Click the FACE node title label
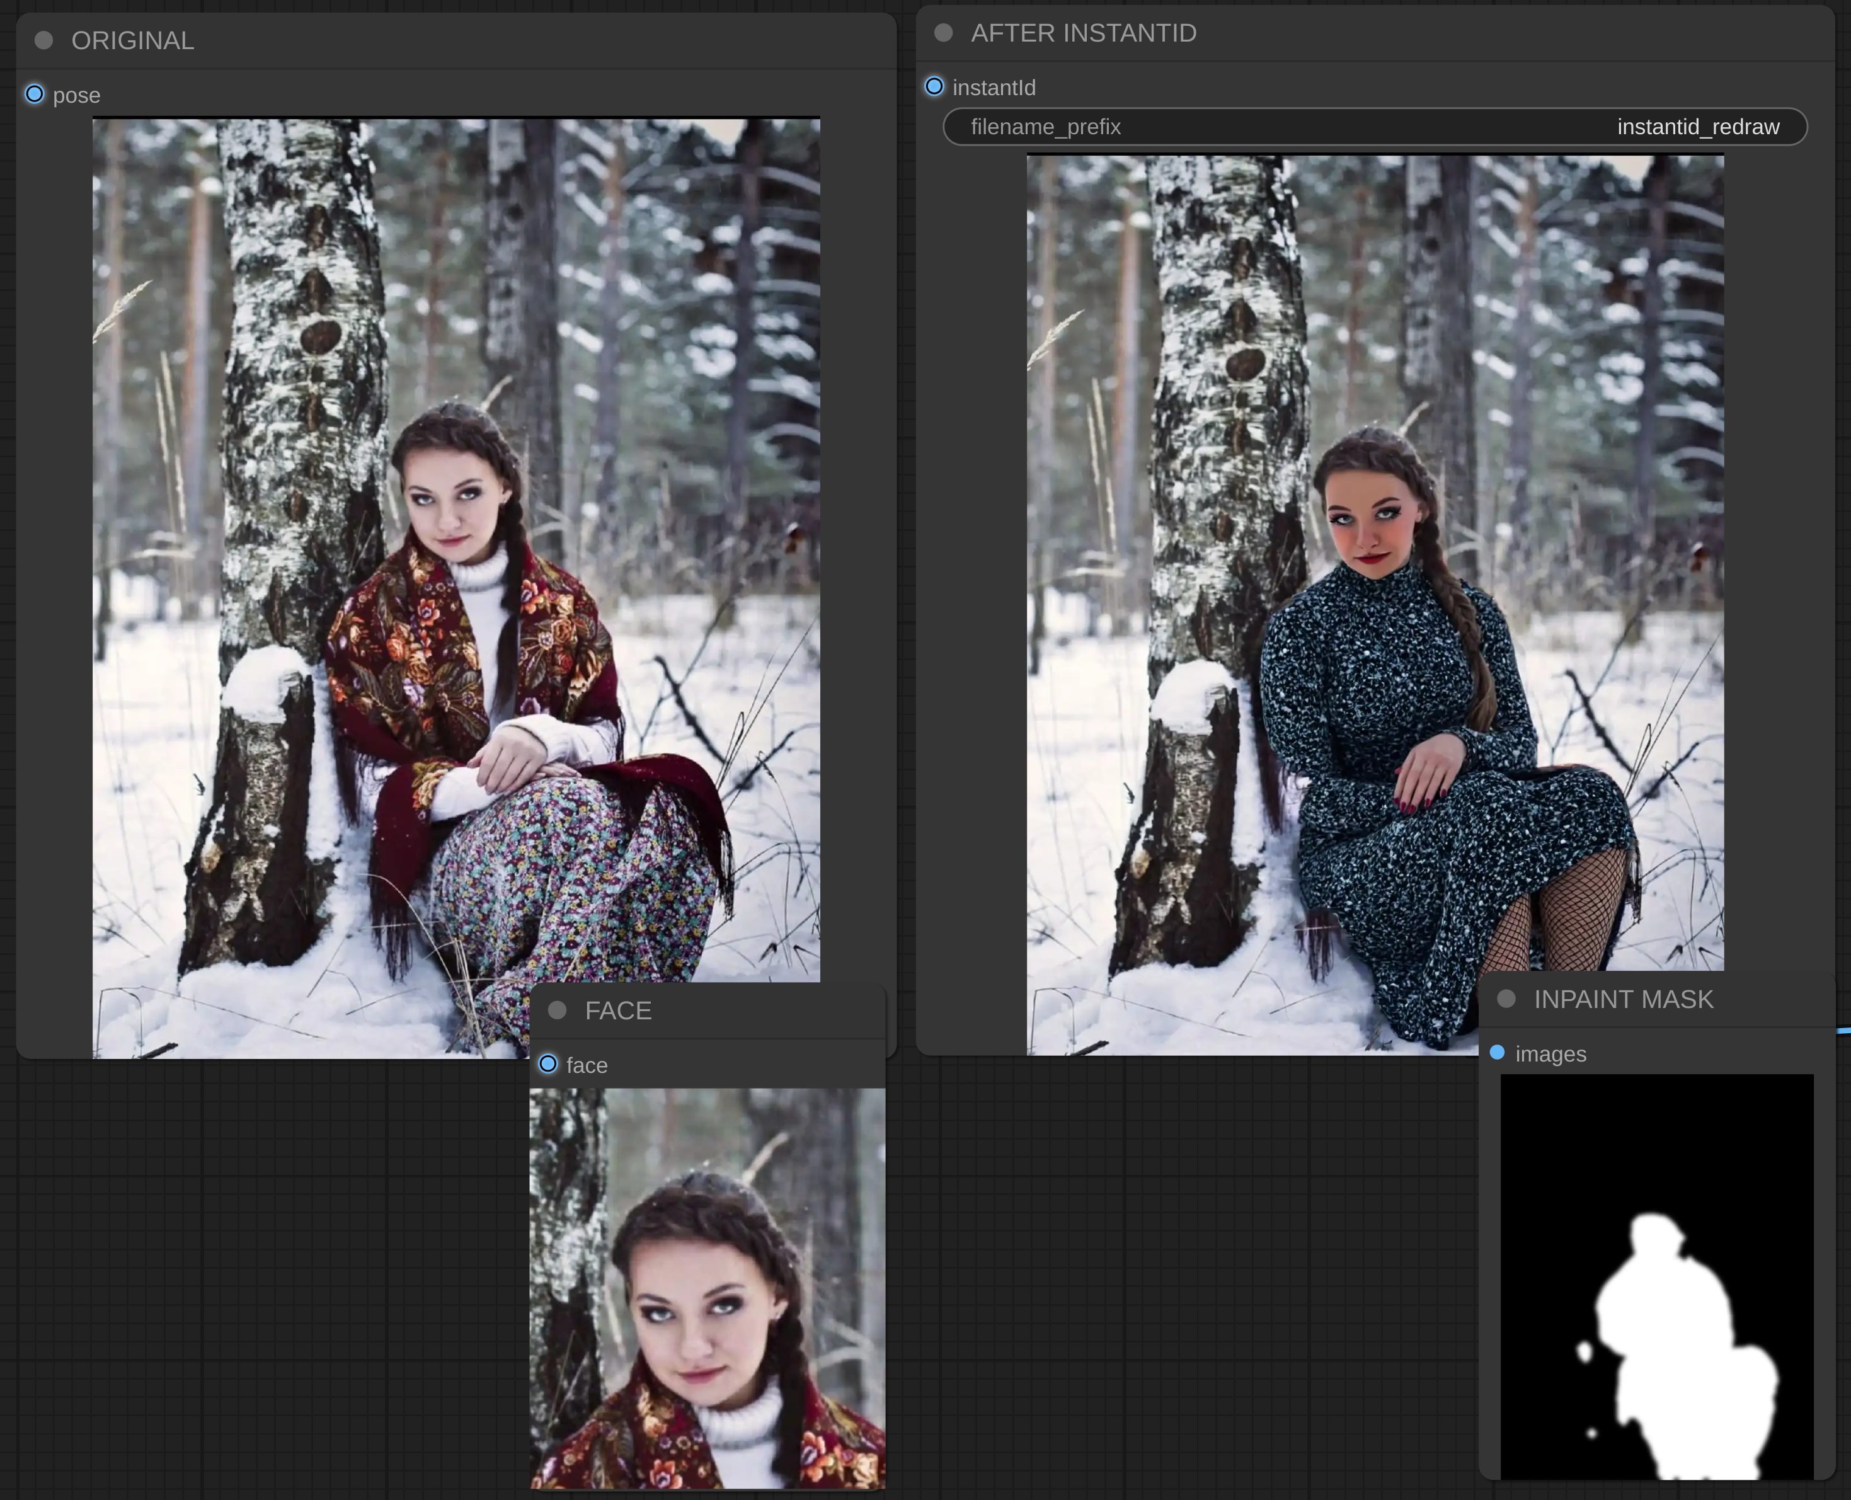Image resolution: width=1851 pixels, height=1500 pixels. click(618, 1011)
